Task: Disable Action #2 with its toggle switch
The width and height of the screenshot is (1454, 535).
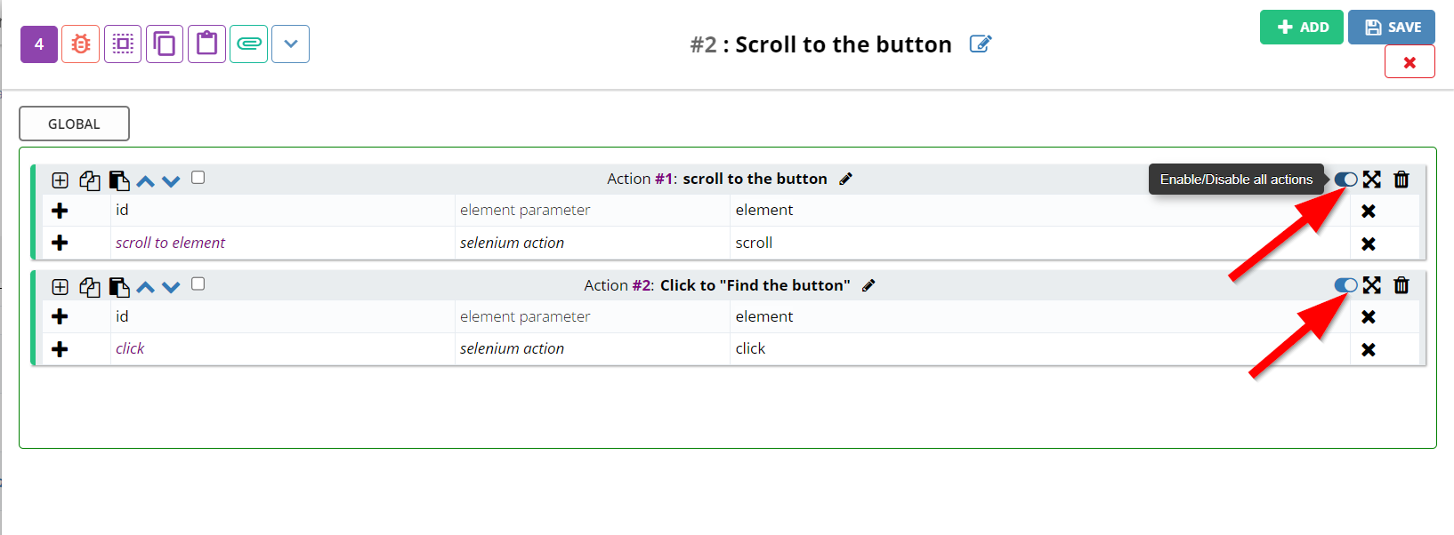Action: point(1346,285)
